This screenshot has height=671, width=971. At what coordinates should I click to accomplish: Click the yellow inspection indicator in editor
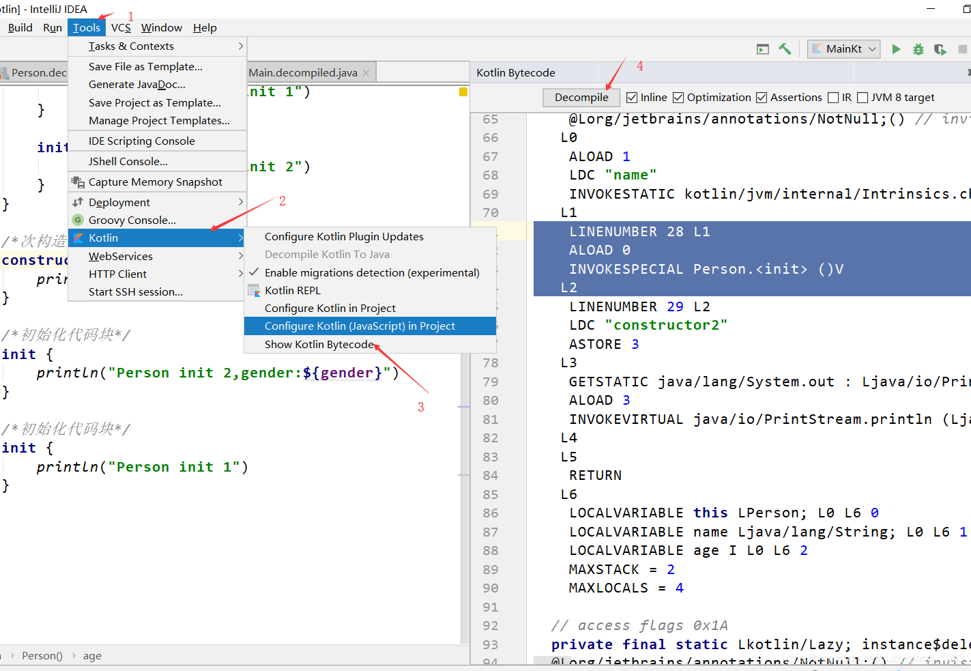tap(463, 91)
